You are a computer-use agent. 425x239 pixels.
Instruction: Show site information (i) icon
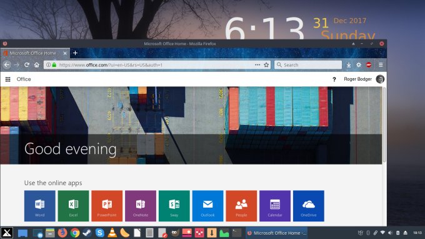48,65
